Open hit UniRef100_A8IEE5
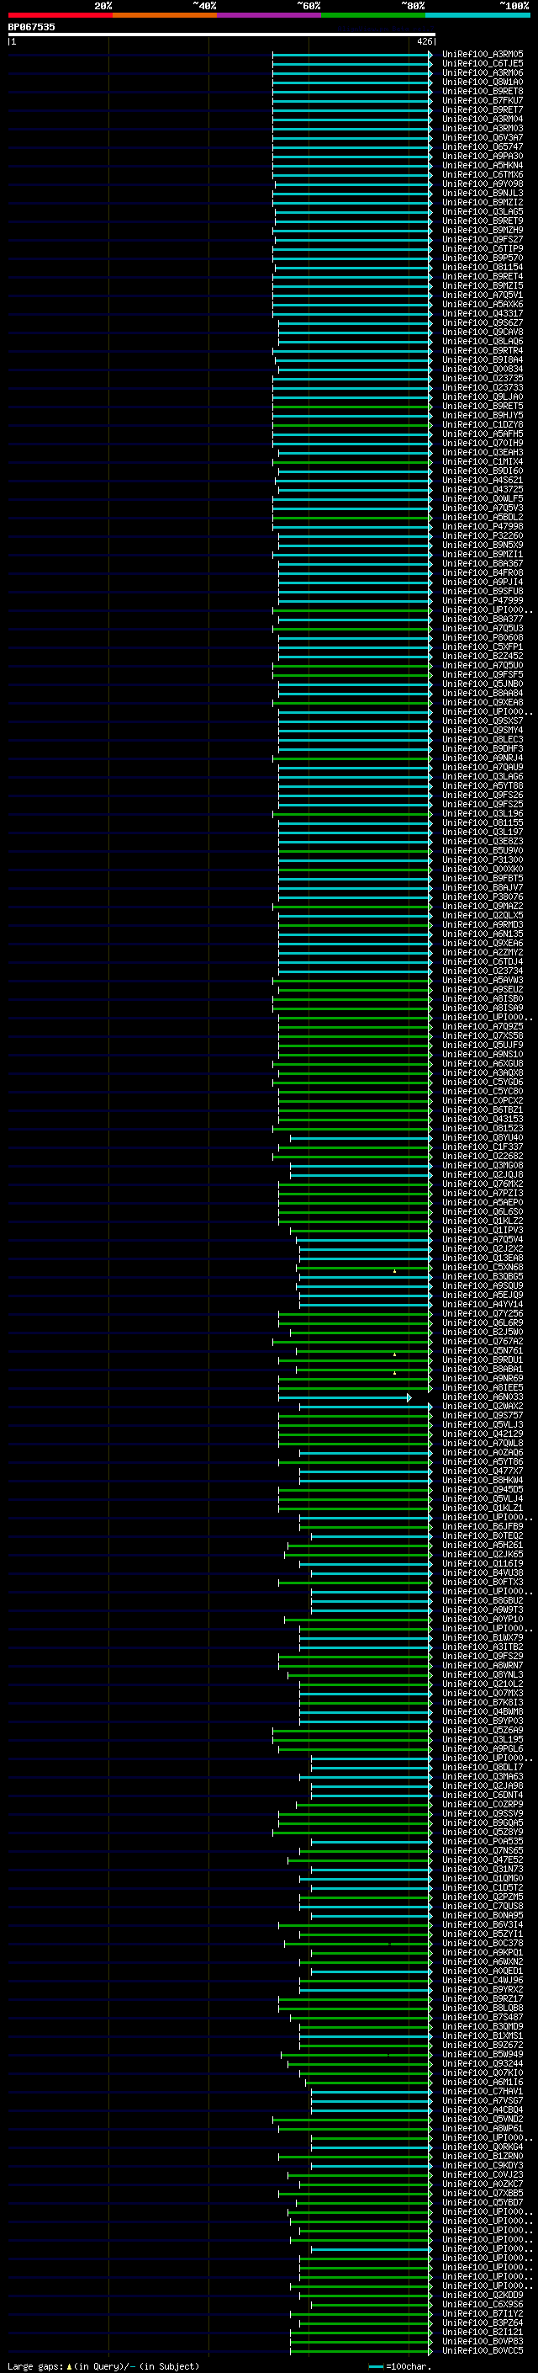 (483, 1388)
